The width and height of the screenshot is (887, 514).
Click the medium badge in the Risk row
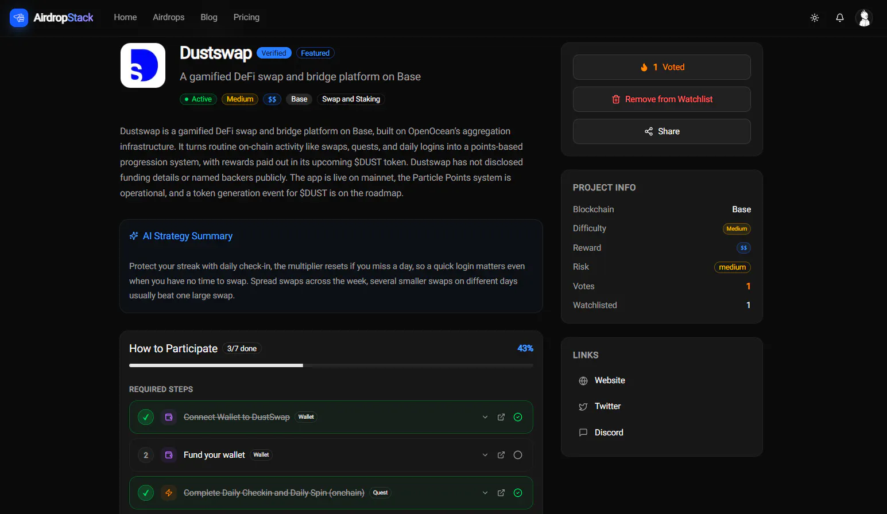733,267
